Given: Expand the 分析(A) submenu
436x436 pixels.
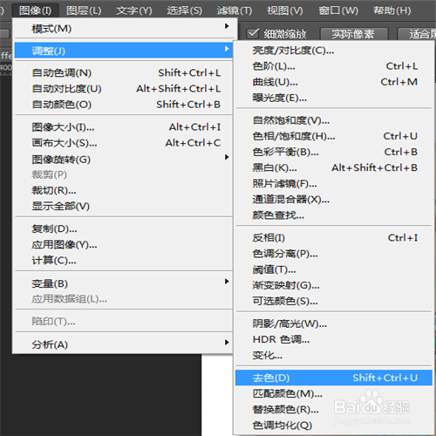Looking at the screenshot, I should pos(124,344).
